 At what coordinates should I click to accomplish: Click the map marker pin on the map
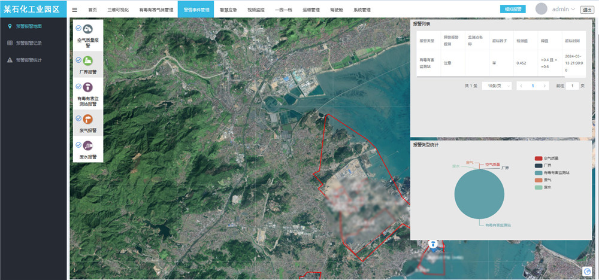432,244
